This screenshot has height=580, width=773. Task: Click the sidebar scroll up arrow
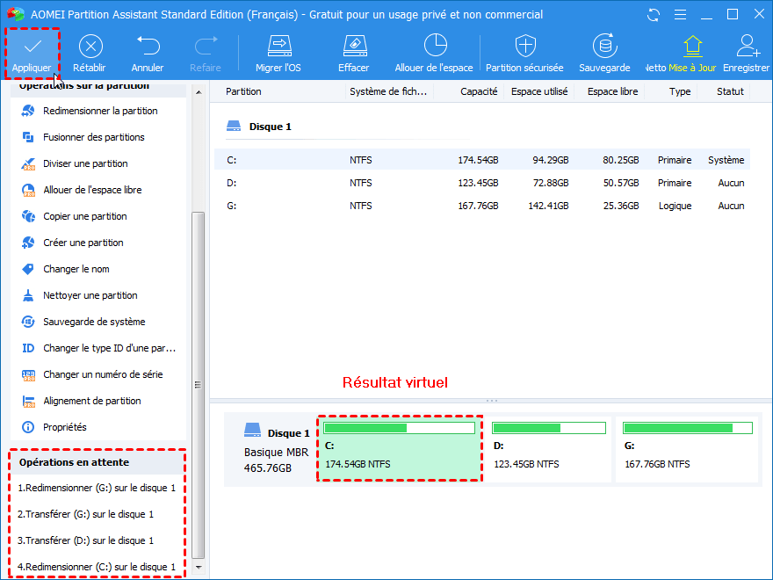tap(199, 92)
